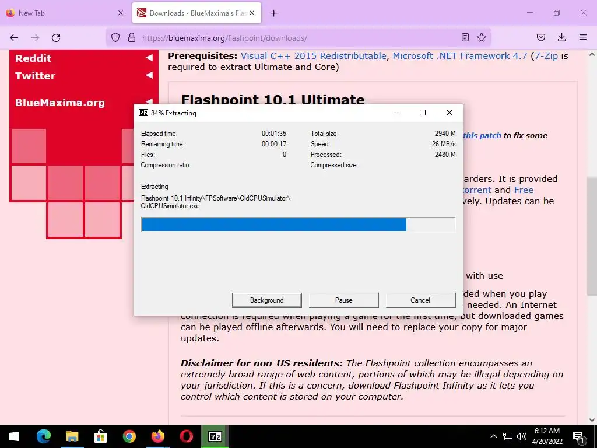
Task: Click the browser forward arrow
Action: coord(35,38)
